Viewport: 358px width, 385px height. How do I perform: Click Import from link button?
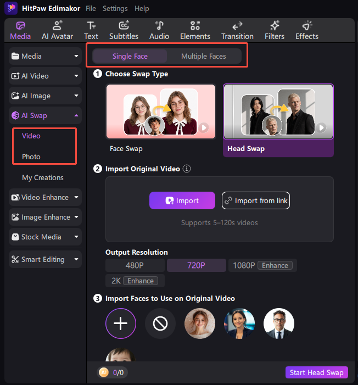coord(256,200)
